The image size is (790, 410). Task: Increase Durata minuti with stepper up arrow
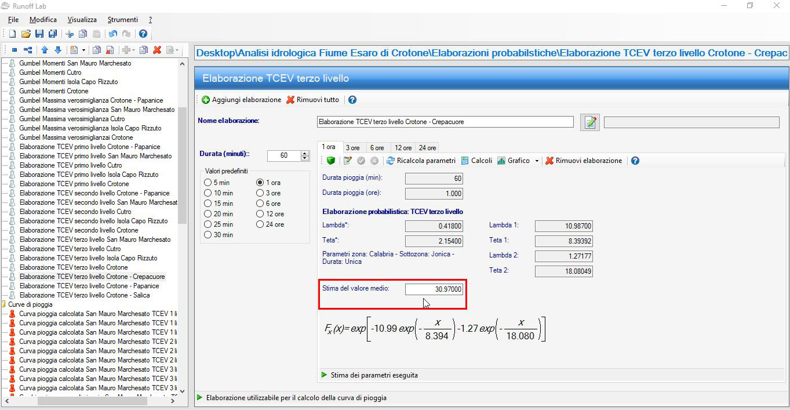(305, 153)
